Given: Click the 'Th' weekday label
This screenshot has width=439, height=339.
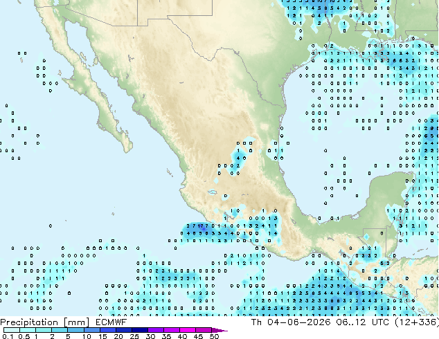Looking at the screenshot, I should point(256,322).
